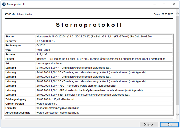Click the 'Benutzer' row label
This screenshot has width=180, height=128.
point(11,41)
